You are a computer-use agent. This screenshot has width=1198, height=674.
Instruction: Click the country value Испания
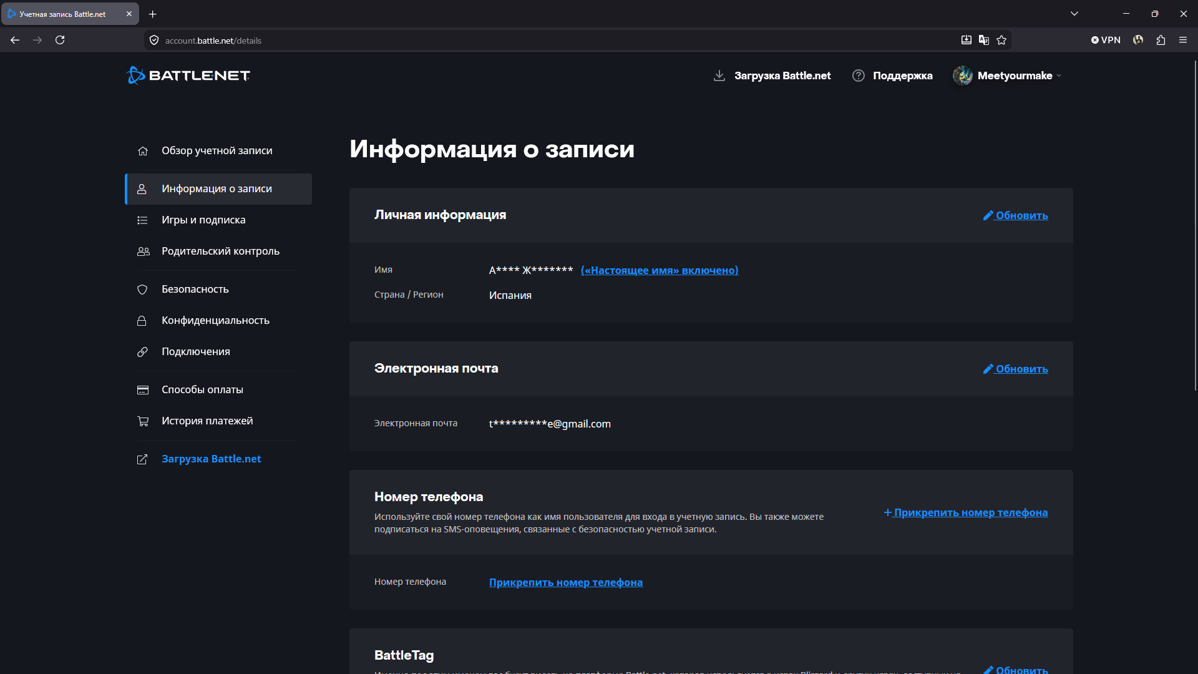tap(510, 295)
